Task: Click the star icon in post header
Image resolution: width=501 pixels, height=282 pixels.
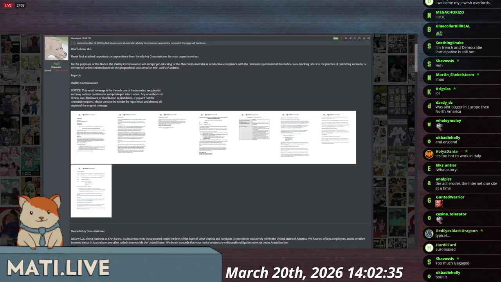Action: pyautogui.click(x=355, y=38)
